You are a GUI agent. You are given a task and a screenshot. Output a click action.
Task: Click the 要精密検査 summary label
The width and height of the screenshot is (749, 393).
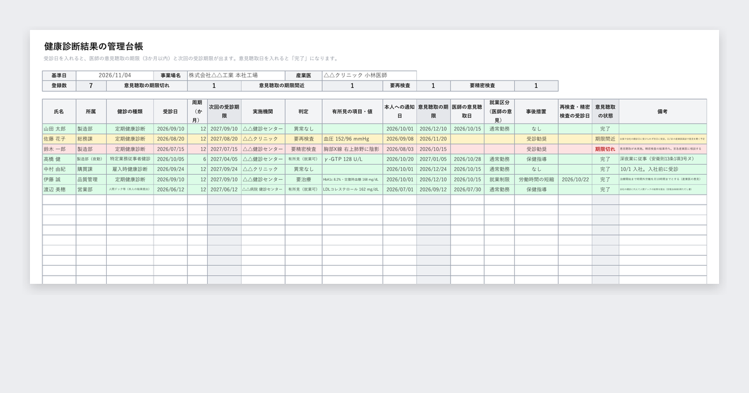(x=482, y=86)
